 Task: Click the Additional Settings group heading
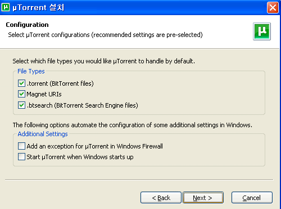click(43, 134)
